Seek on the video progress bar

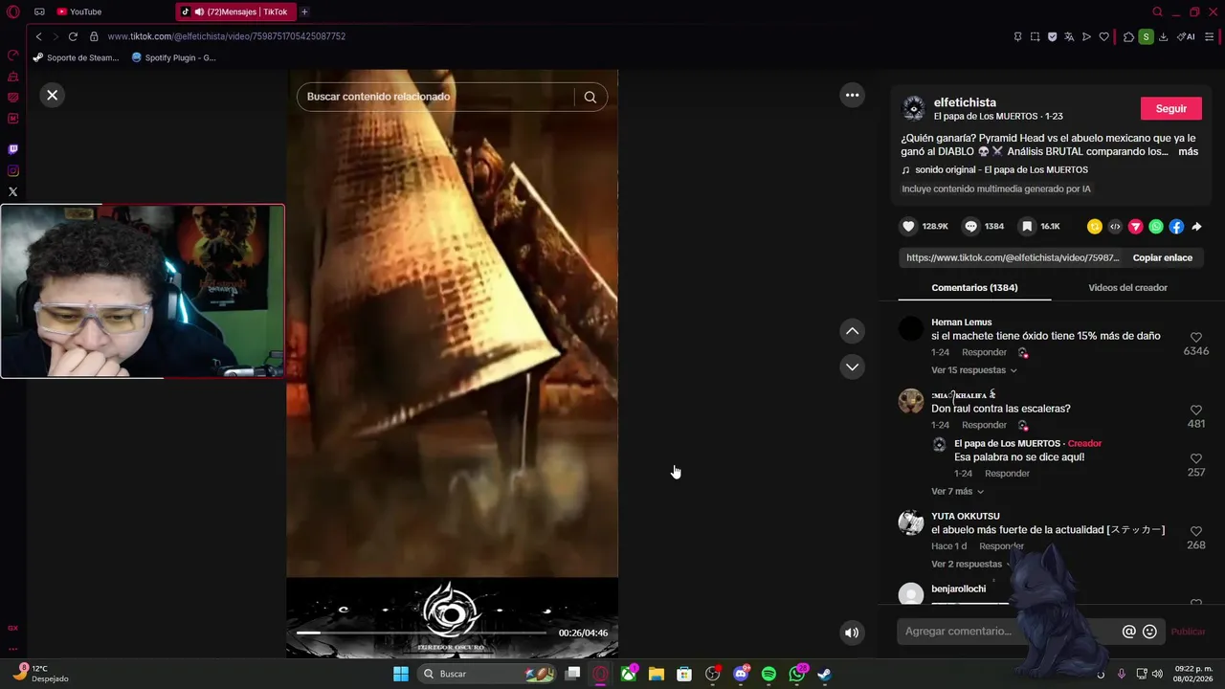pyautogui.click(x=421, y=633)
